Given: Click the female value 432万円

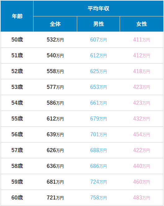Looking at the screenshot, I should pyautogui.click(x=141, y=119).
